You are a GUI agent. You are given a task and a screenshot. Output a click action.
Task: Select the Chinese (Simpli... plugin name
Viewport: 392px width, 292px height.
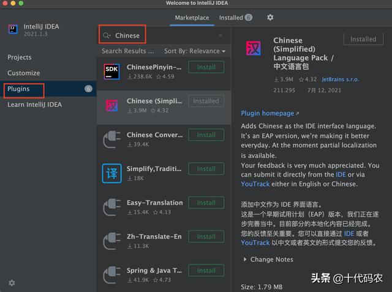point(154,101)
